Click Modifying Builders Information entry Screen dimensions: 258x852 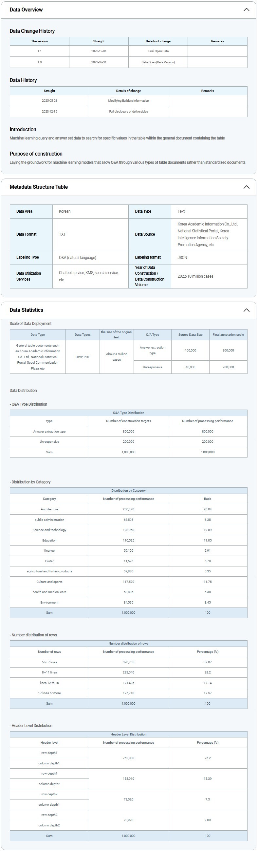coord(128,100)
